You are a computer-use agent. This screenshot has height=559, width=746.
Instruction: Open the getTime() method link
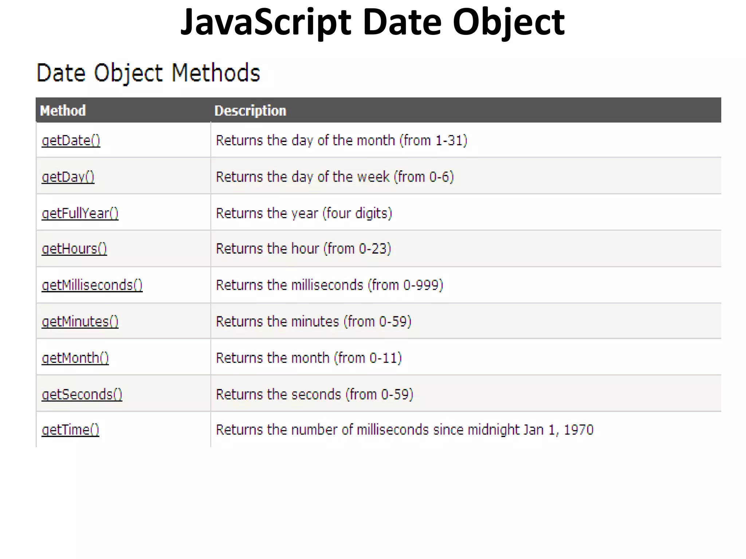coord(70,430)
